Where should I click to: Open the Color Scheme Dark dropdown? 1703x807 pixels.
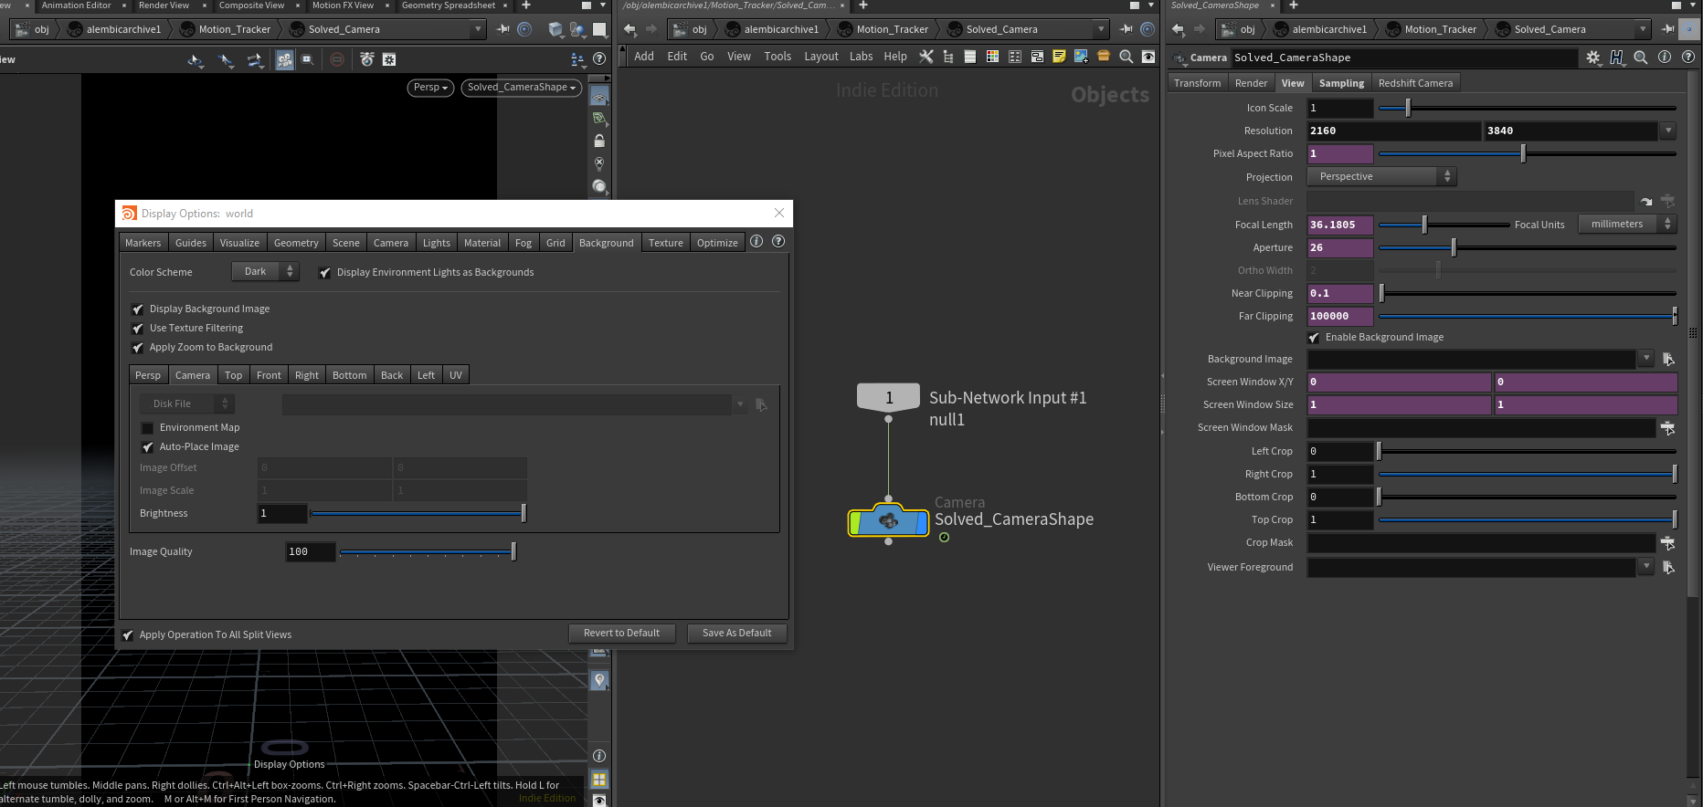[265, 272]
